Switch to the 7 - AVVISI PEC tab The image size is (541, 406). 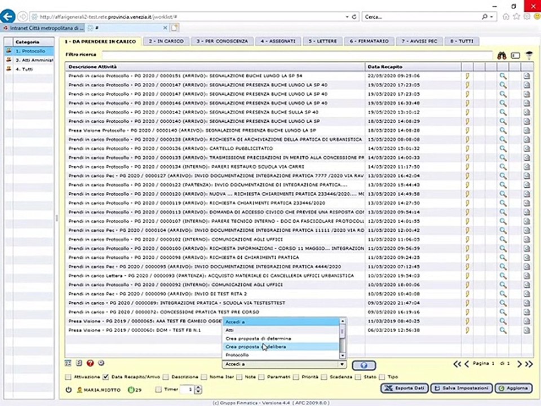[419, 41]
